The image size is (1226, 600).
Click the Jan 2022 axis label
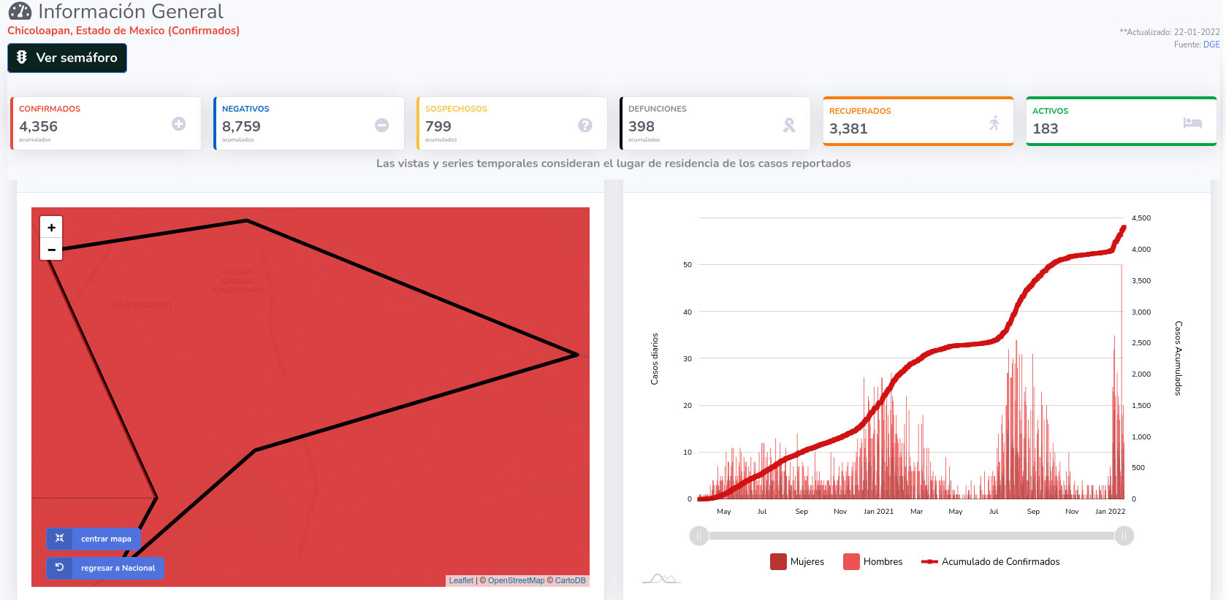(1110, 512)
